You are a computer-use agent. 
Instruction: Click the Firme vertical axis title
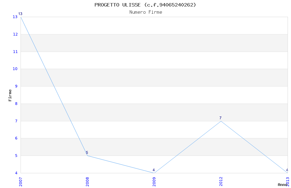click(x=10, y=95)
